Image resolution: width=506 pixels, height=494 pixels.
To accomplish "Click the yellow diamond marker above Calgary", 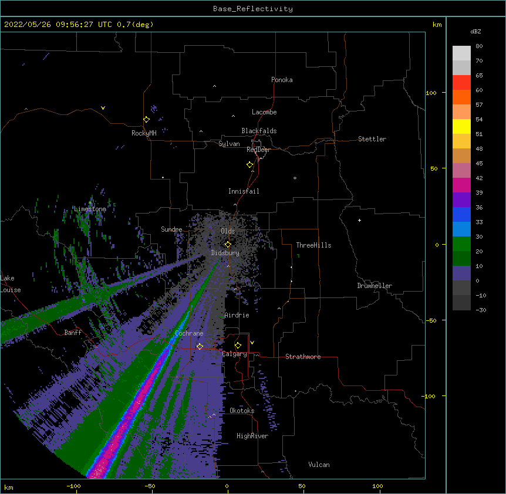I will [x=238, y=346].
